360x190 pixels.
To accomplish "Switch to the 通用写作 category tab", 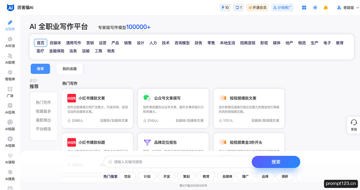I will point(73,43).
